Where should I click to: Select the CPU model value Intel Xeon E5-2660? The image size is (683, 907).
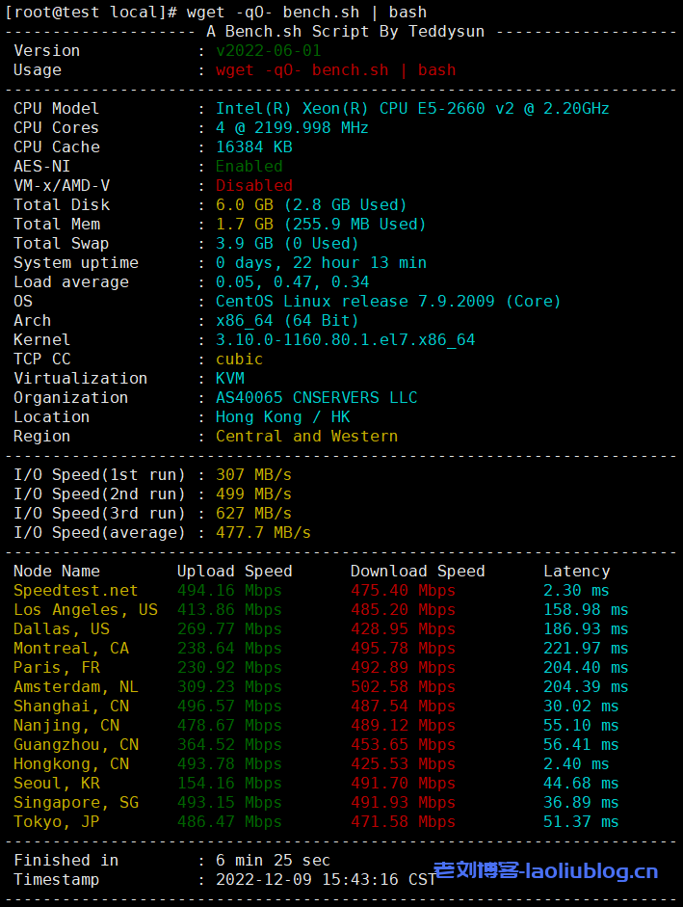(x=412, y=109)
